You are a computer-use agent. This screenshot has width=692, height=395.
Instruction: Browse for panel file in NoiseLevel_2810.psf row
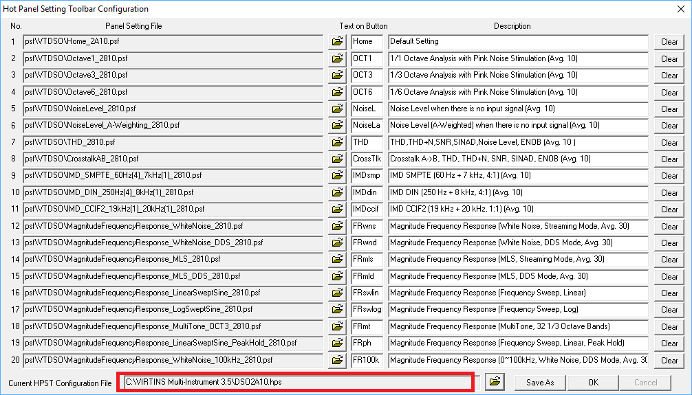[x=337, y=109]
